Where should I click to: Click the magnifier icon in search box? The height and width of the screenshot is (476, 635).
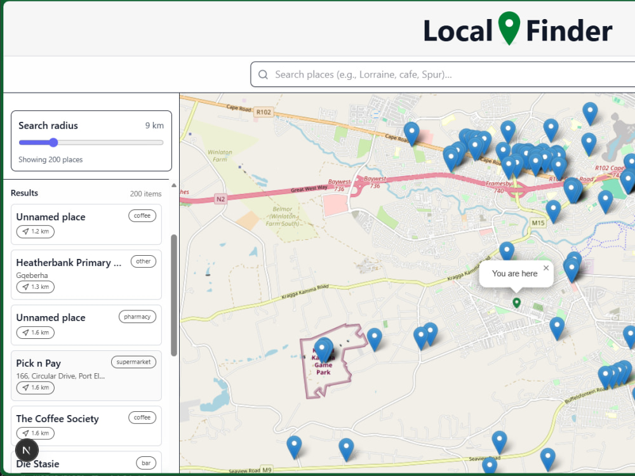tap(264, 74)
